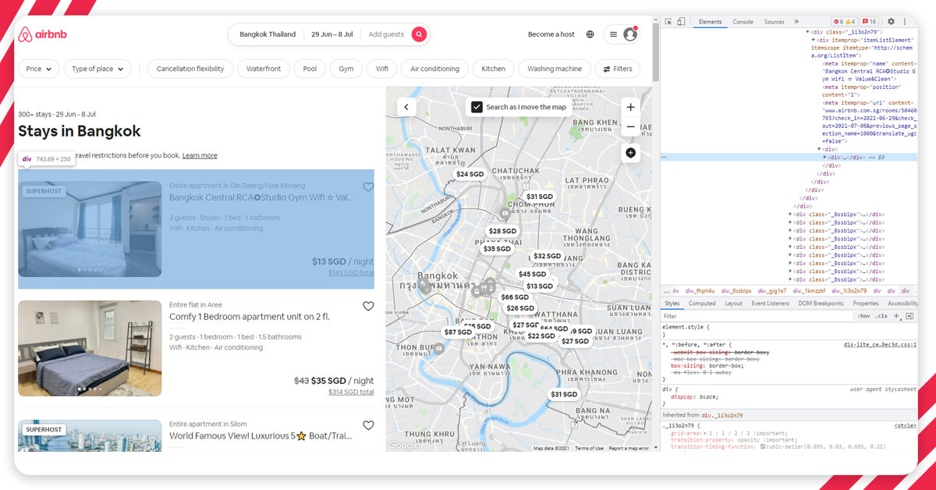Click the Styles Filter input field

pos(757,316)
